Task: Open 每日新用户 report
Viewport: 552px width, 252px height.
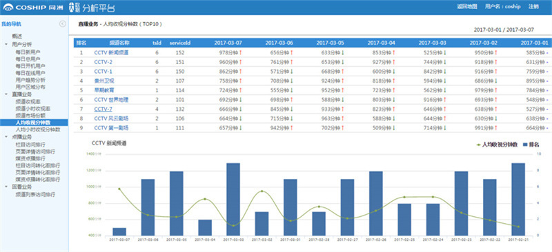Action: point(28,52)
